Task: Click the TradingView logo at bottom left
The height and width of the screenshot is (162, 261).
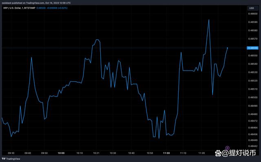Action: [x=4, y=159]
